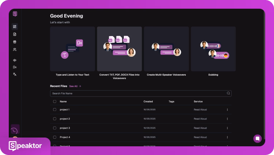The height and width of the screenshot is (155, 274).
Task: Open the file named project 2
Action: 65,119
